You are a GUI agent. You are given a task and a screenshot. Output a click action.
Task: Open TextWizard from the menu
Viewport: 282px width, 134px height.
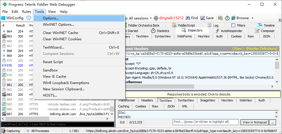[79, 47]
